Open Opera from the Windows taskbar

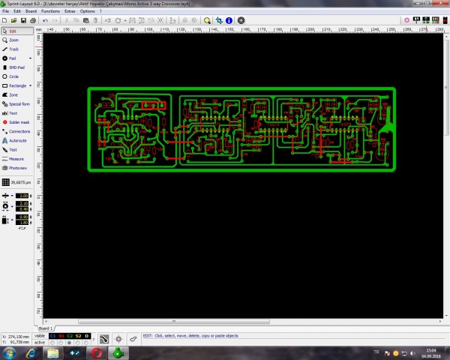(97, 352)
